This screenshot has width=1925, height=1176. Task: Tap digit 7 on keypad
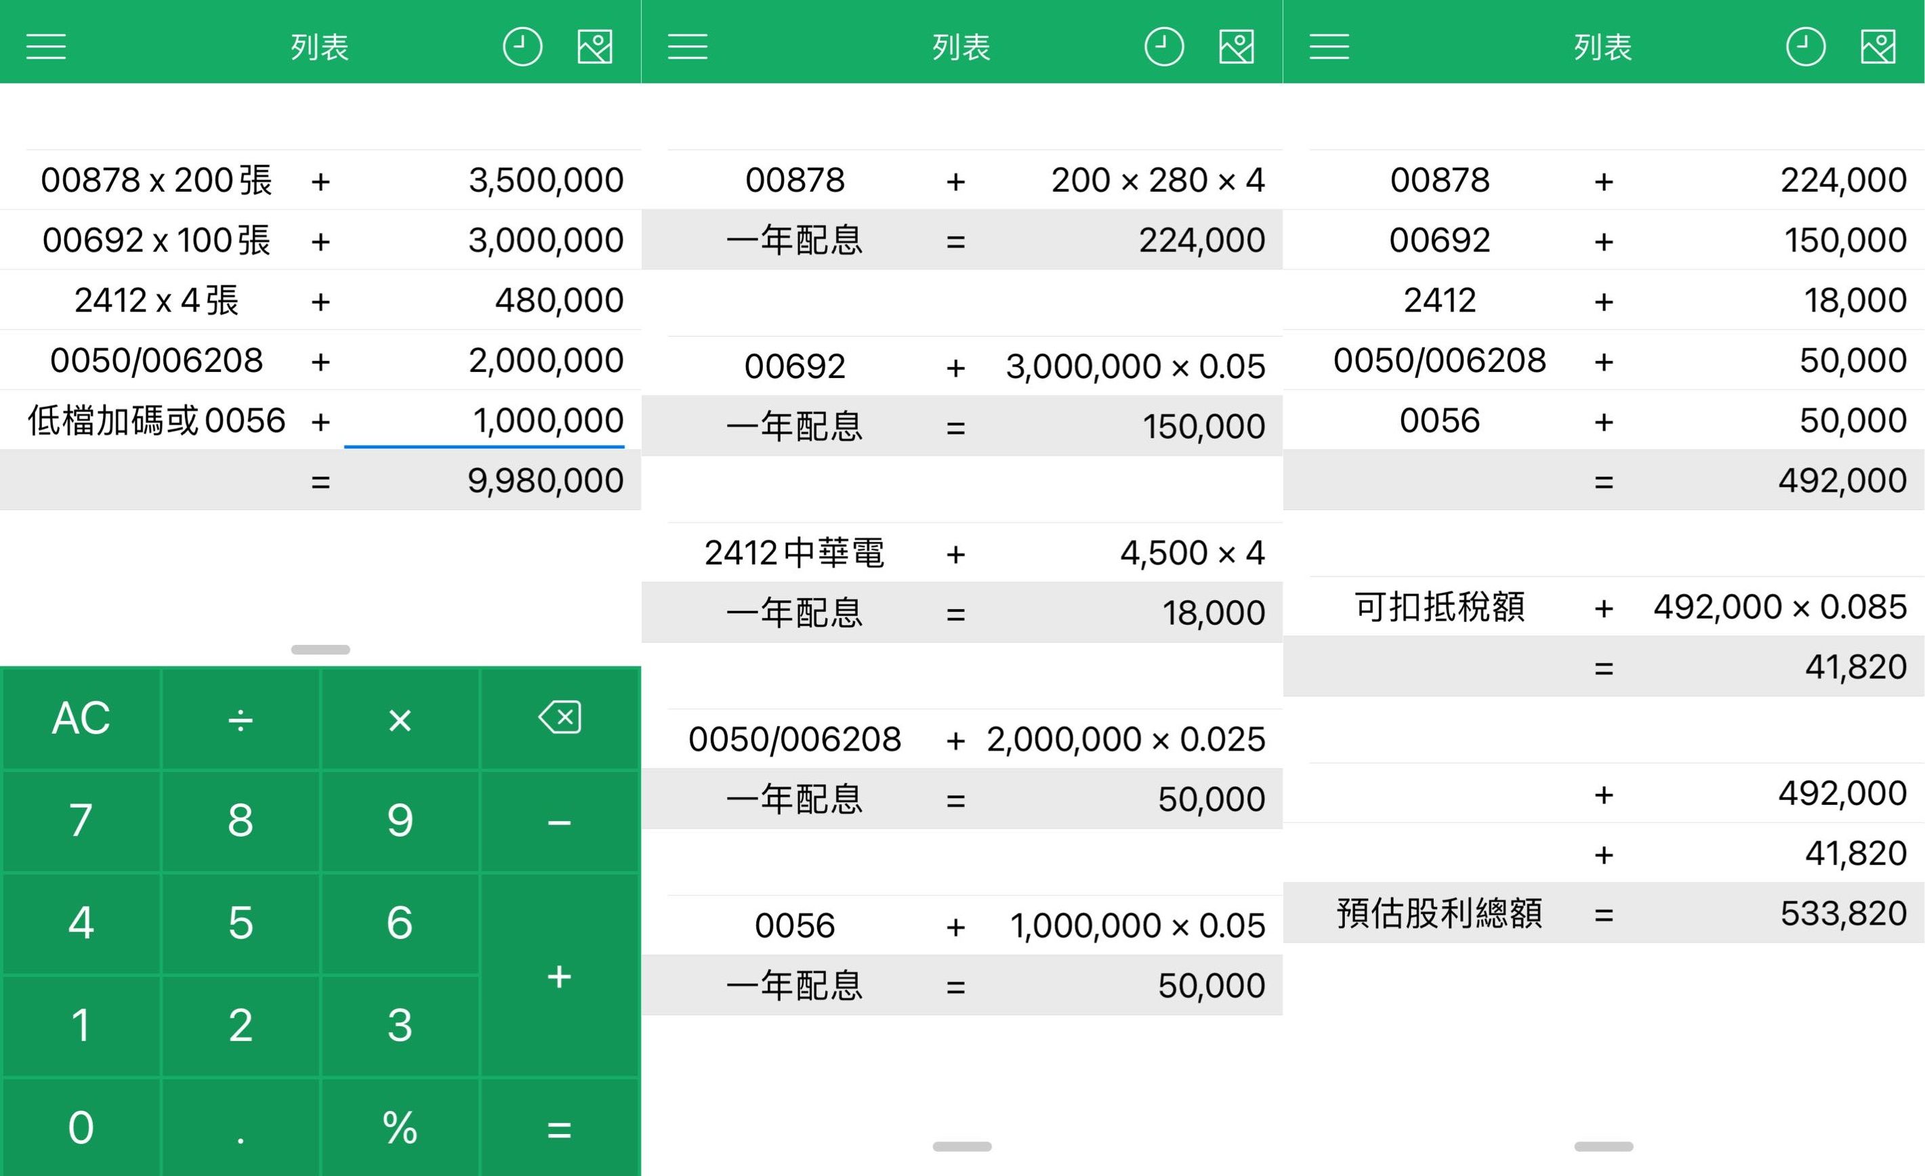coord(81,821)
